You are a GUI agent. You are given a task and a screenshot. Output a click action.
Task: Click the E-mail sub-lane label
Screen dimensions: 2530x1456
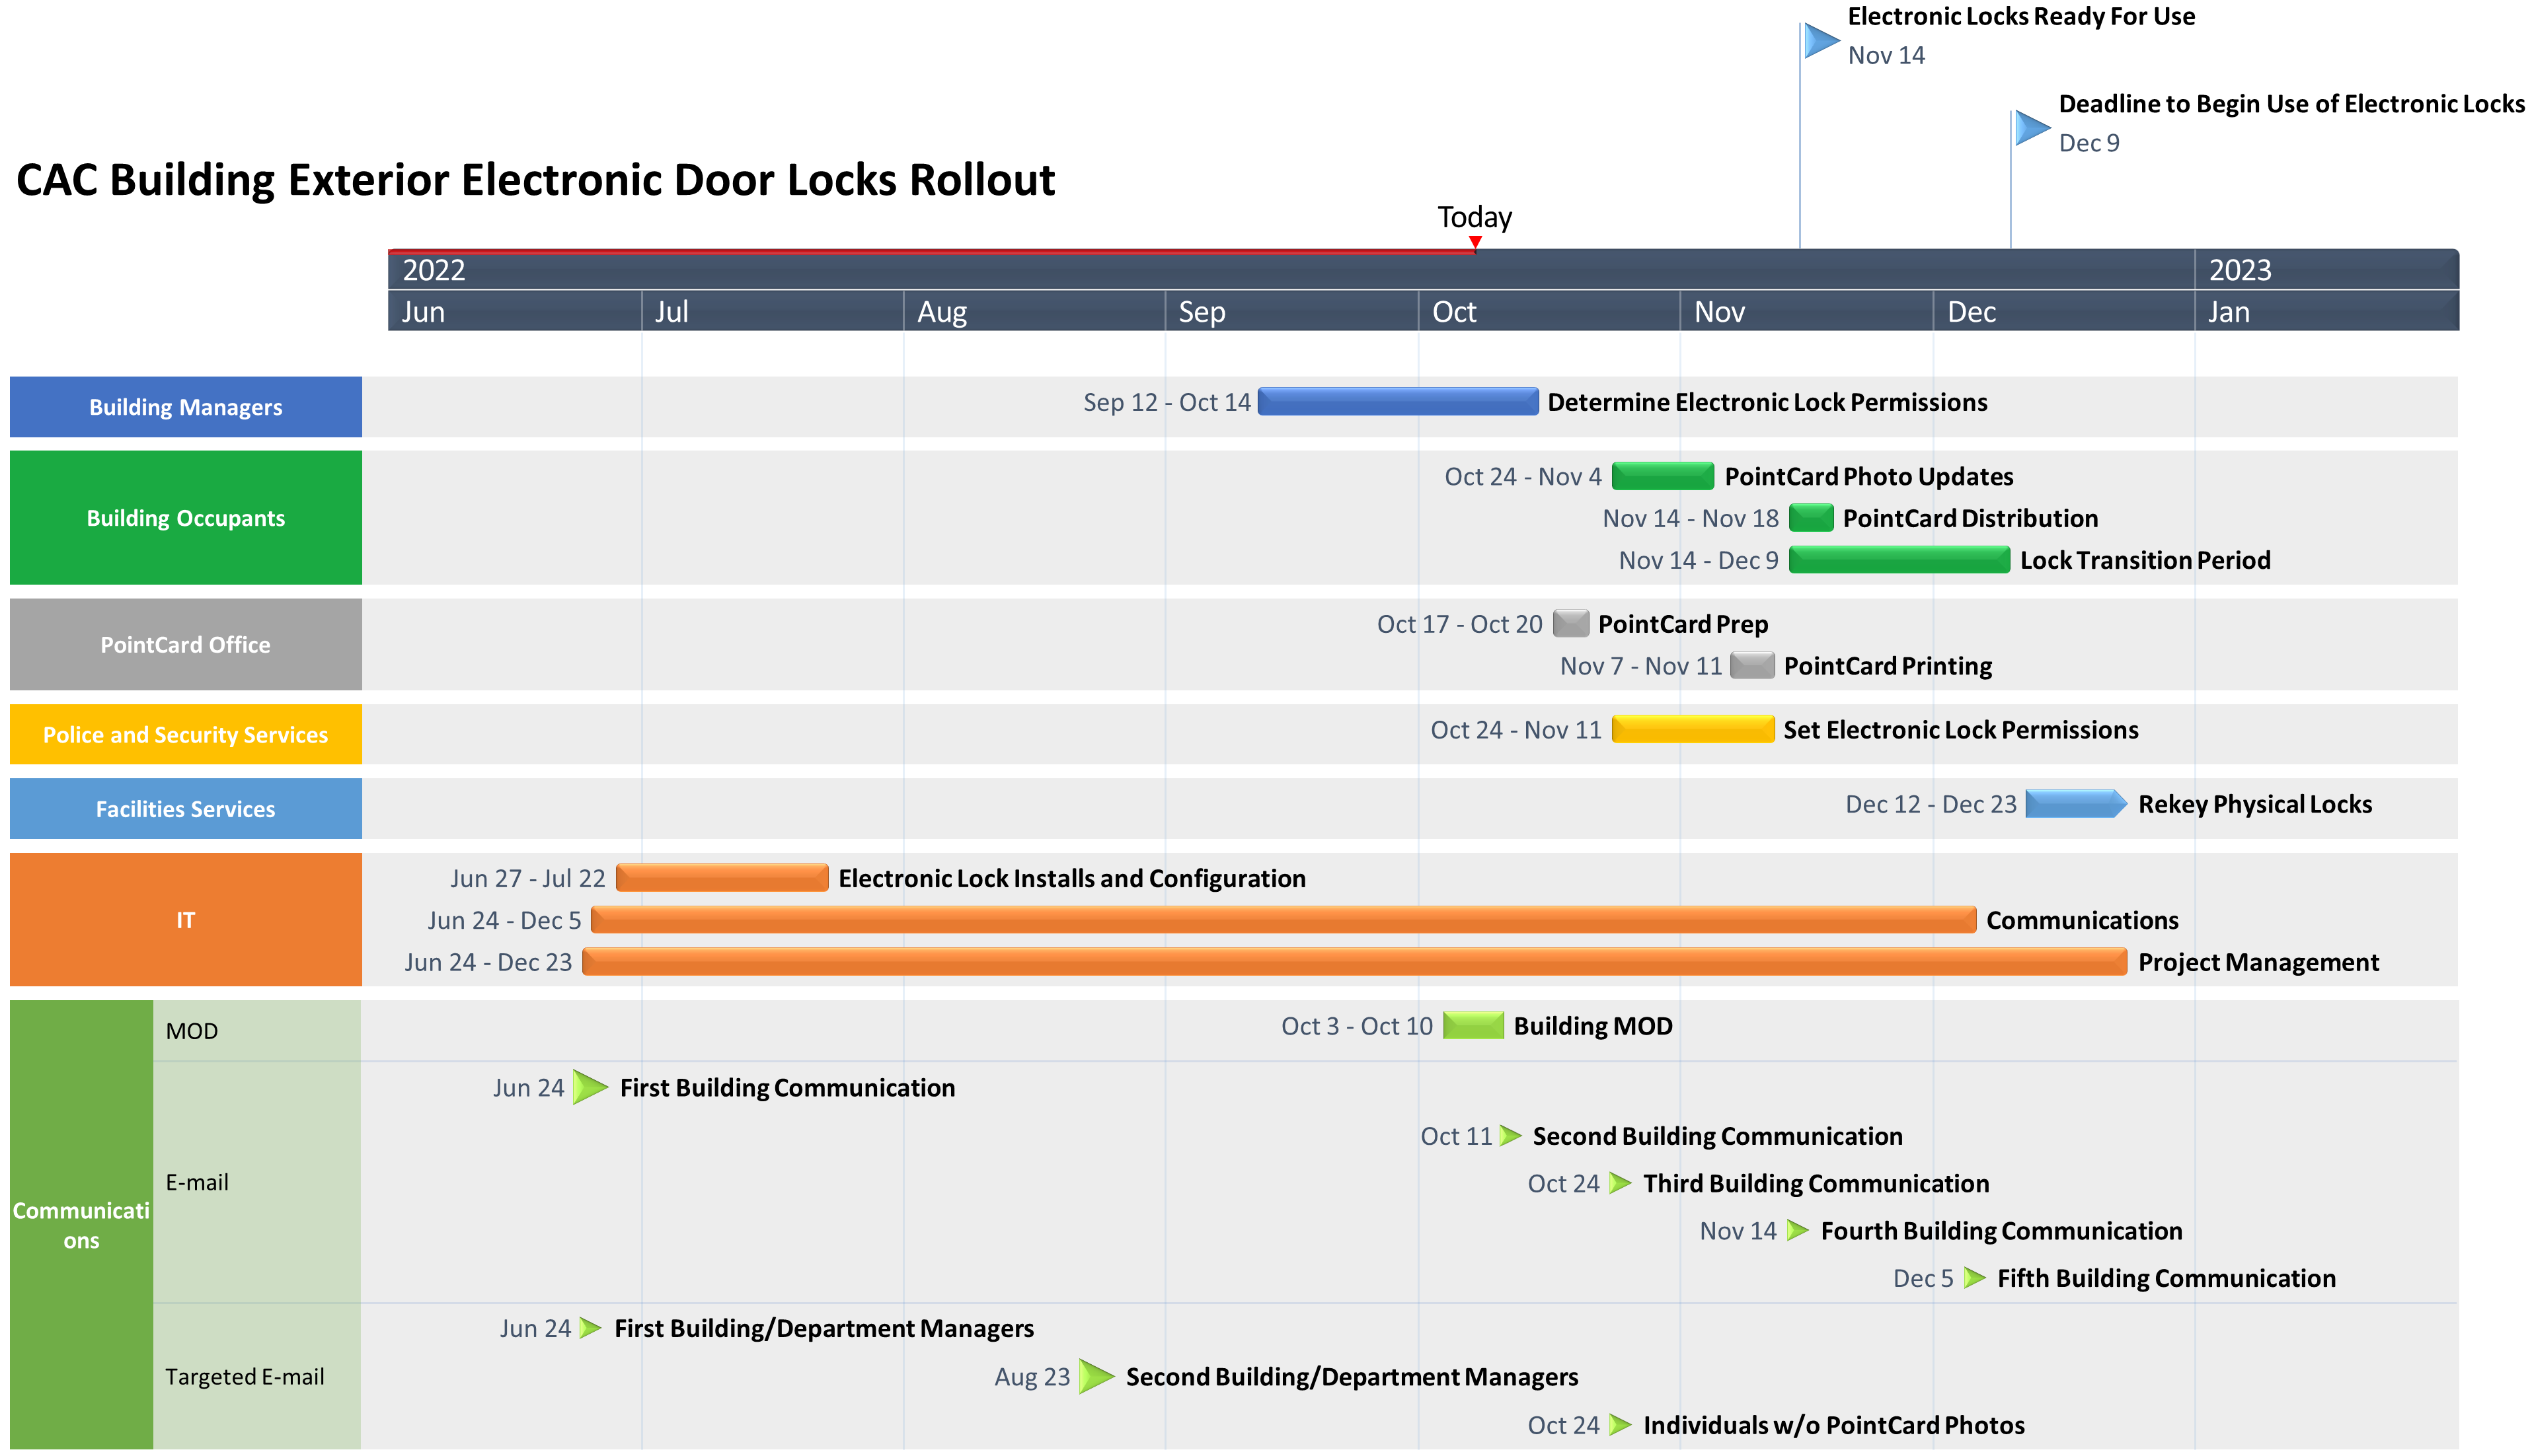[197, 1182]
